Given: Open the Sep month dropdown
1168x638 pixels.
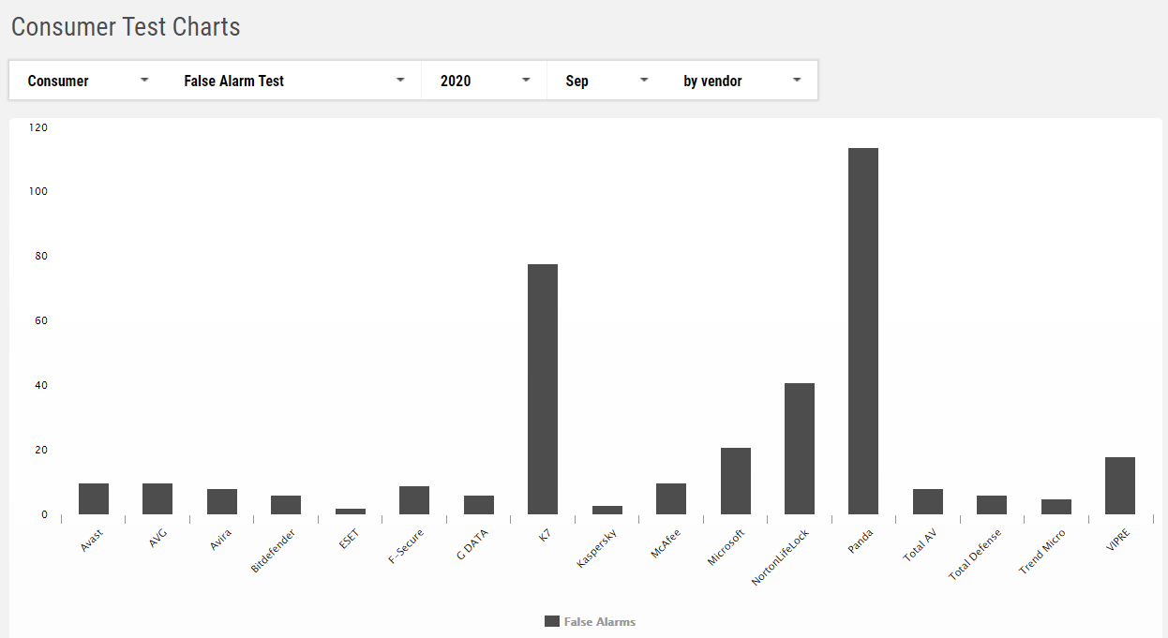Looking at the screenshot, I should click(x=606, y=81).
